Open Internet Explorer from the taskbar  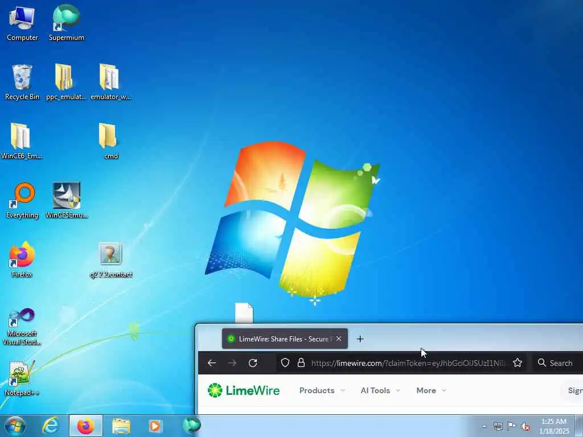51,426
